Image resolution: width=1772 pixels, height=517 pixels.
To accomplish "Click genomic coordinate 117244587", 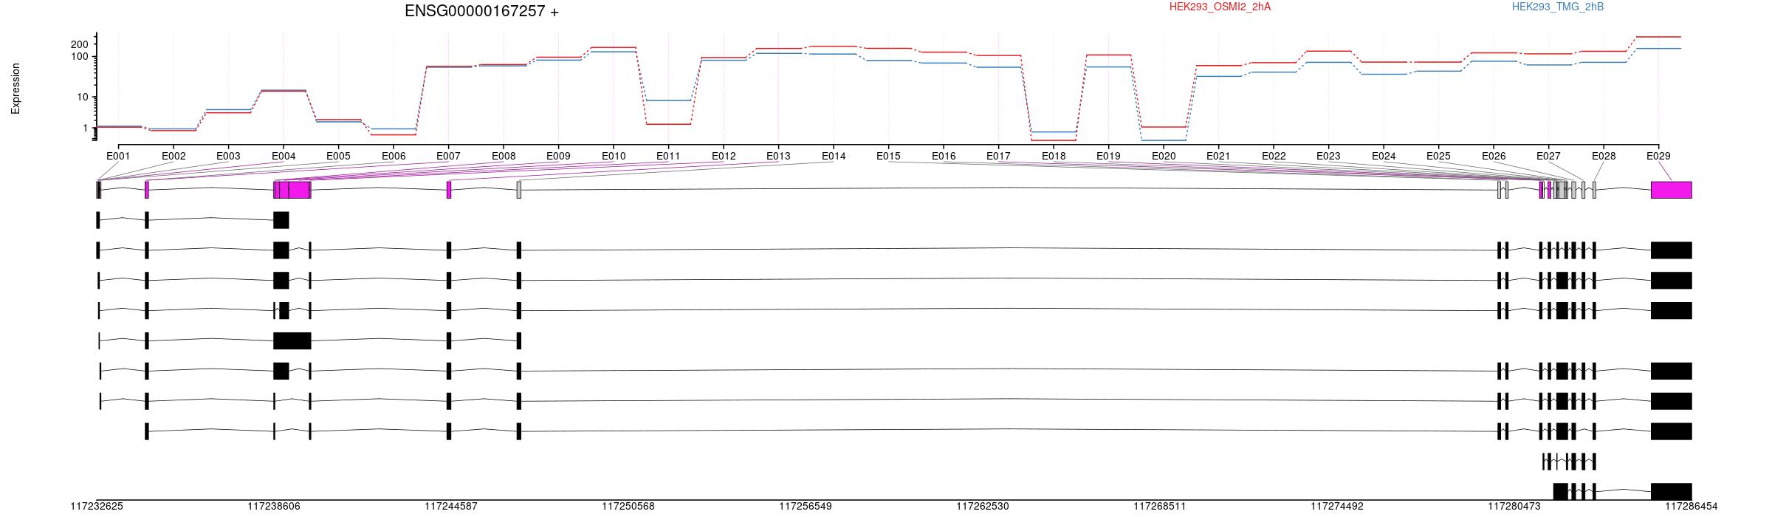I will tap(451, 507).
